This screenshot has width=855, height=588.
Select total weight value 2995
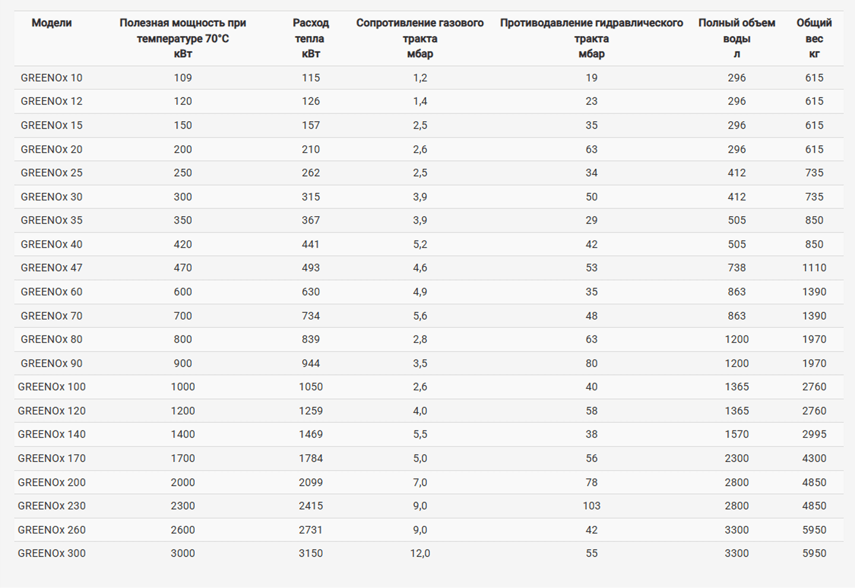[814, 434]
